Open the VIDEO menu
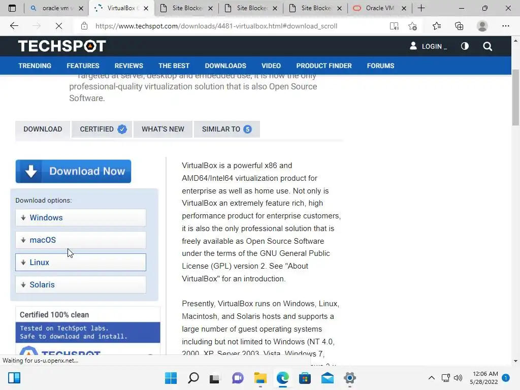Viewport: 520px width, 390px height. (x=271, y=66)
